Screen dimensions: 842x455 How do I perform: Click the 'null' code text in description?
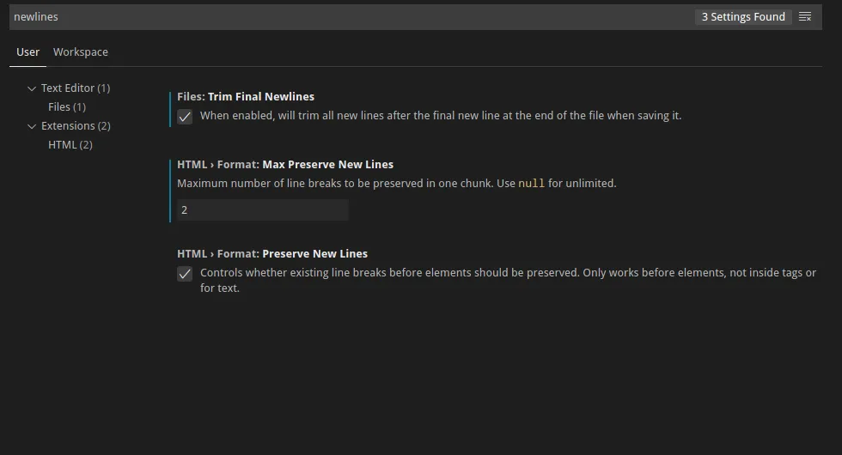click(x=531, y=184)
